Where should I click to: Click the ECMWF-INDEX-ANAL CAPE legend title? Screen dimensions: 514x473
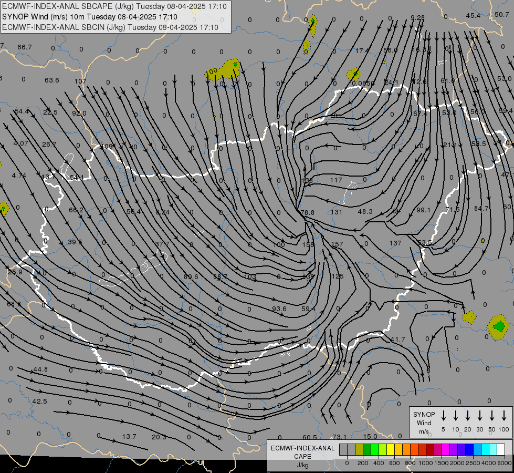[302, 452]
